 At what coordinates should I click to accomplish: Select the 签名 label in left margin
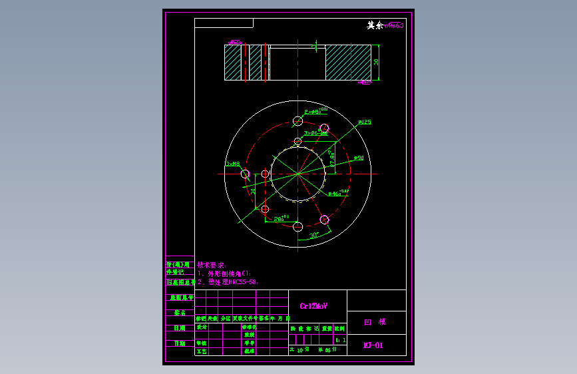(x=180, y=313)
